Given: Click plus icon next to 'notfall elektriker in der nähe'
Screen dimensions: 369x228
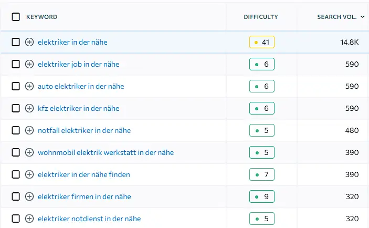Looking at the screenshot, I should (29, 130).
